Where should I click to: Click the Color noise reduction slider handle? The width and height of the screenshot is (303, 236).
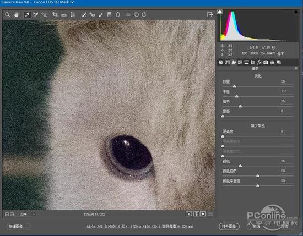(x=240, y=166)
